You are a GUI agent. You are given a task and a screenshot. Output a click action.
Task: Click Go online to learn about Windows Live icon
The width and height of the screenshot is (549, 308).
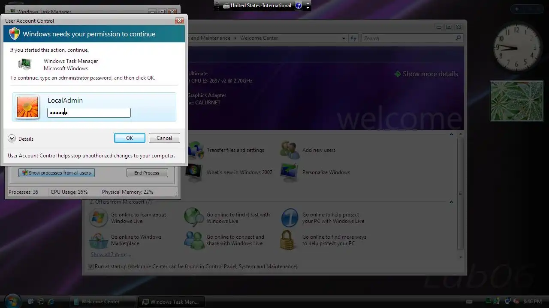click(x=98, y=218)
